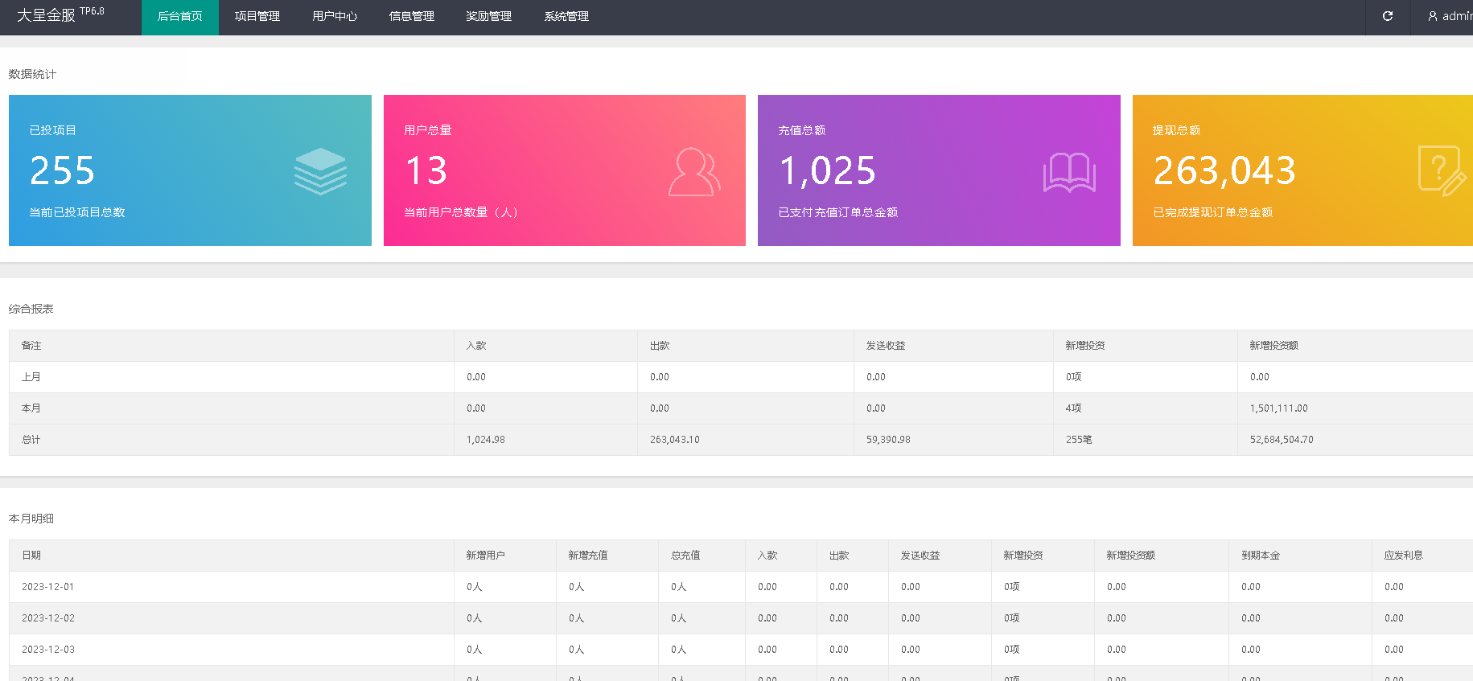Screen dimensions: 1473x681
Task: Go to 后台首页 tab
Action: click(x=180, y=17)
